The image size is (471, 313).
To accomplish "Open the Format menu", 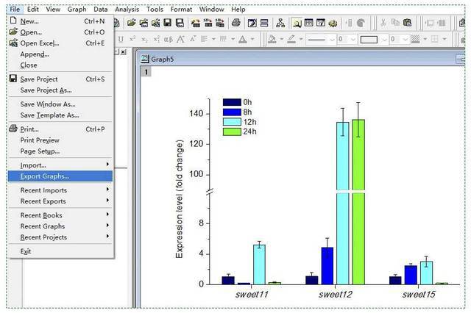I will click(181, 10).
